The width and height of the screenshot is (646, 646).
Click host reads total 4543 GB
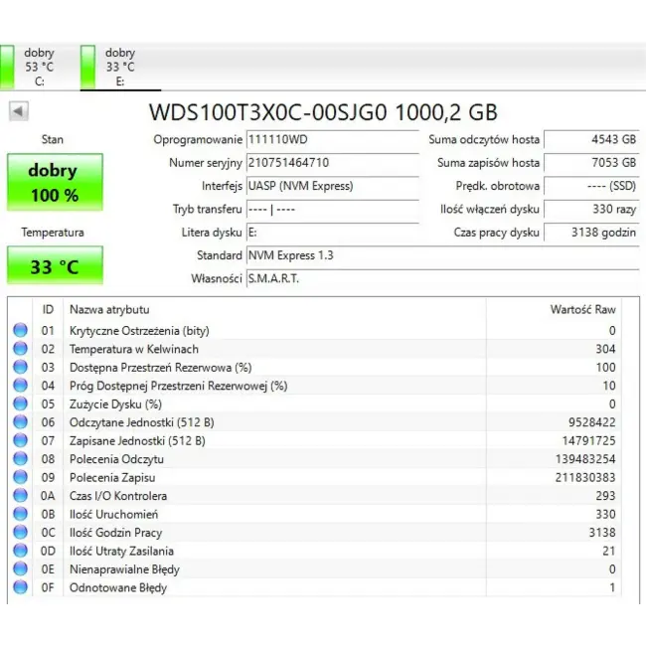(591, 140)
